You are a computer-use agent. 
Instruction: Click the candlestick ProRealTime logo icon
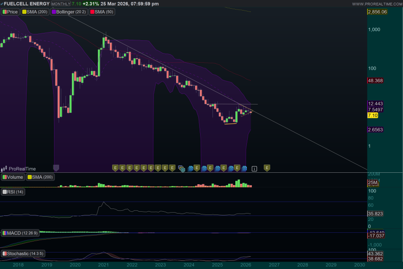(x=4, y=169)
